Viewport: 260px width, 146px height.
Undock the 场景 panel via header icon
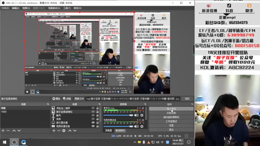(x=48, y=104)
